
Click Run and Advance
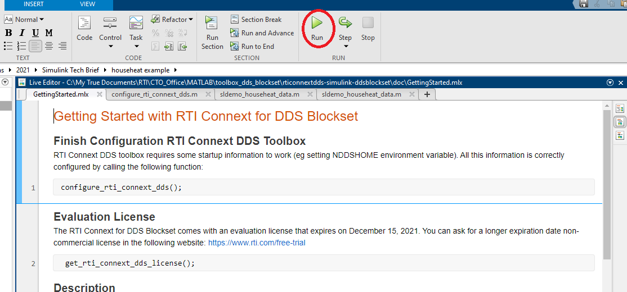coord(262,33)
